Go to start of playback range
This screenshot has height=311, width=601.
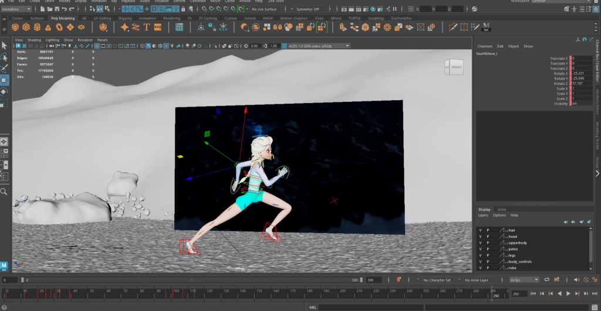tap(533, 293)
